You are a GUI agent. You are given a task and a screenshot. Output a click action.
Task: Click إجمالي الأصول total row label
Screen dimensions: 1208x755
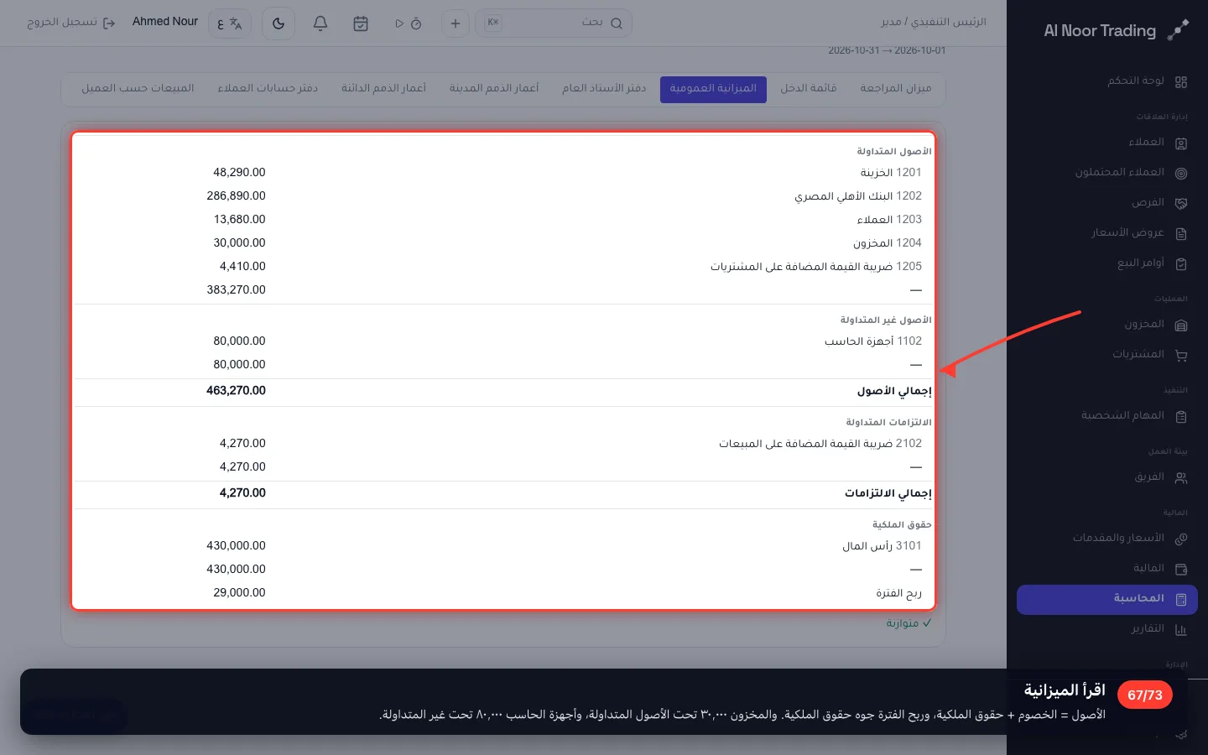pyautogui.click(x=894, y=391)
